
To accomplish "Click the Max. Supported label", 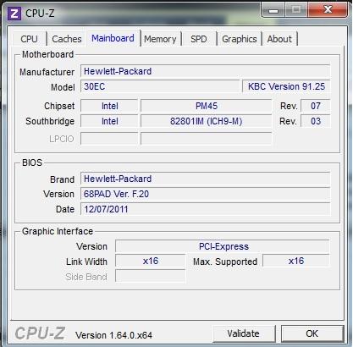I will (225, 262).
